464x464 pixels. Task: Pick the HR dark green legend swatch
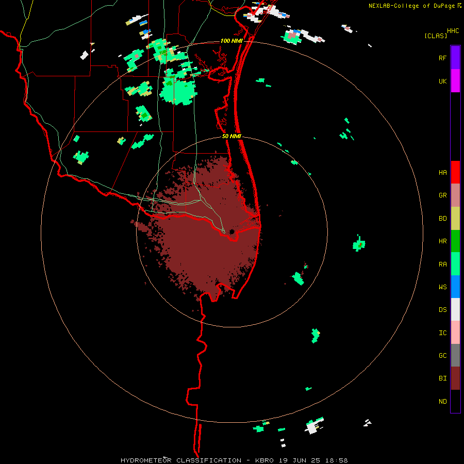click(x=455, y=241)
